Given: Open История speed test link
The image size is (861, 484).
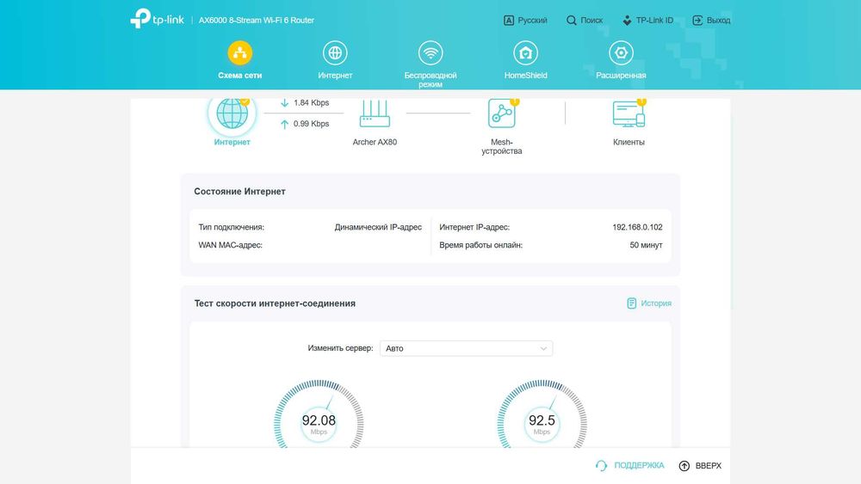Looking at the screenshot, I should 656,303.
